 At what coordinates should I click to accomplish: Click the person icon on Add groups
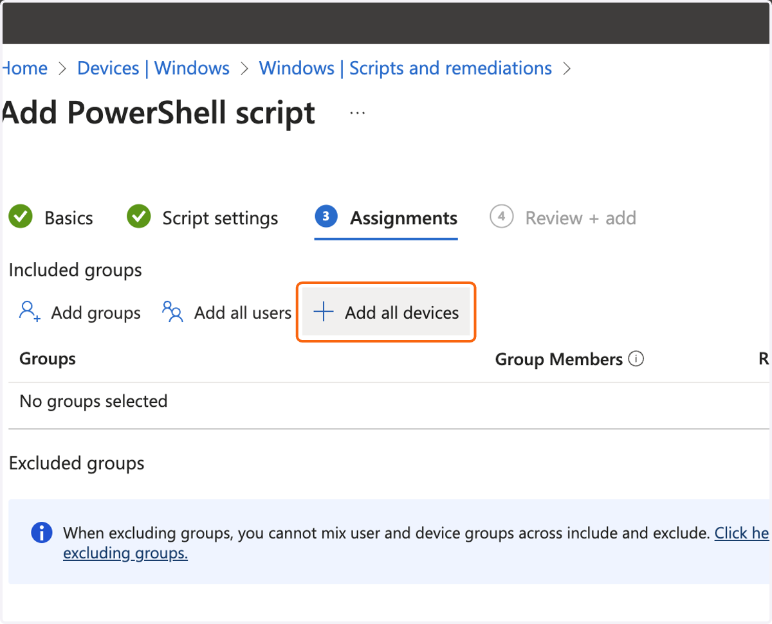click(x=30, y=312)
